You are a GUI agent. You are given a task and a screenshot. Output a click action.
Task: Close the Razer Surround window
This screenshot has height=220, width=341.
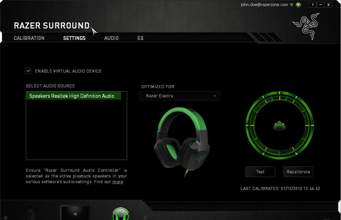click(x=328, y=5)
